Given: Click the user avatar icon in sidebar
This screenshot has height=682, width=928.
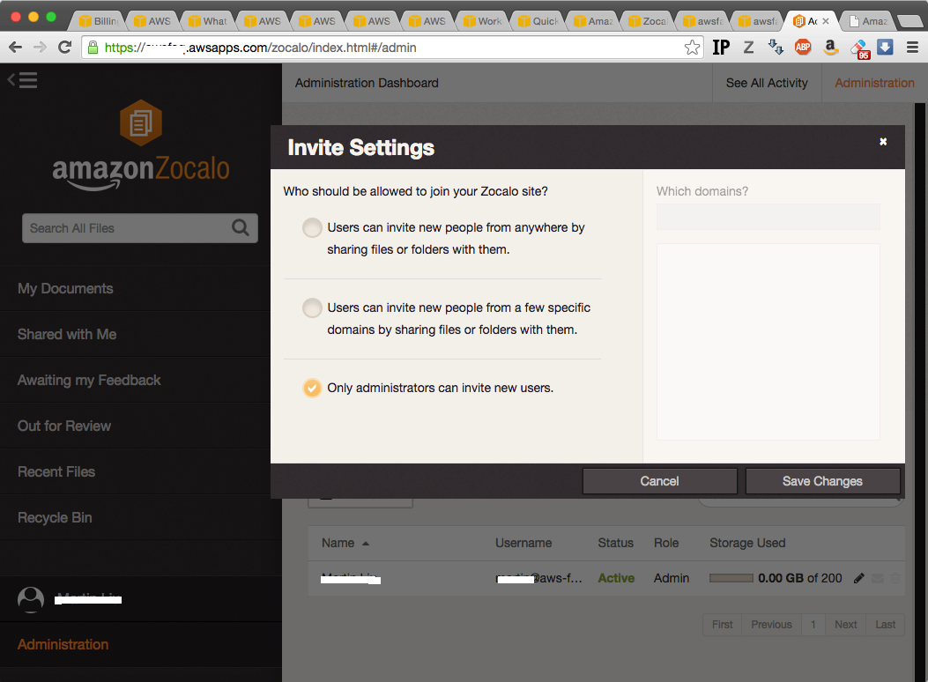Looking at the screenshot, I should click(31, 600).
